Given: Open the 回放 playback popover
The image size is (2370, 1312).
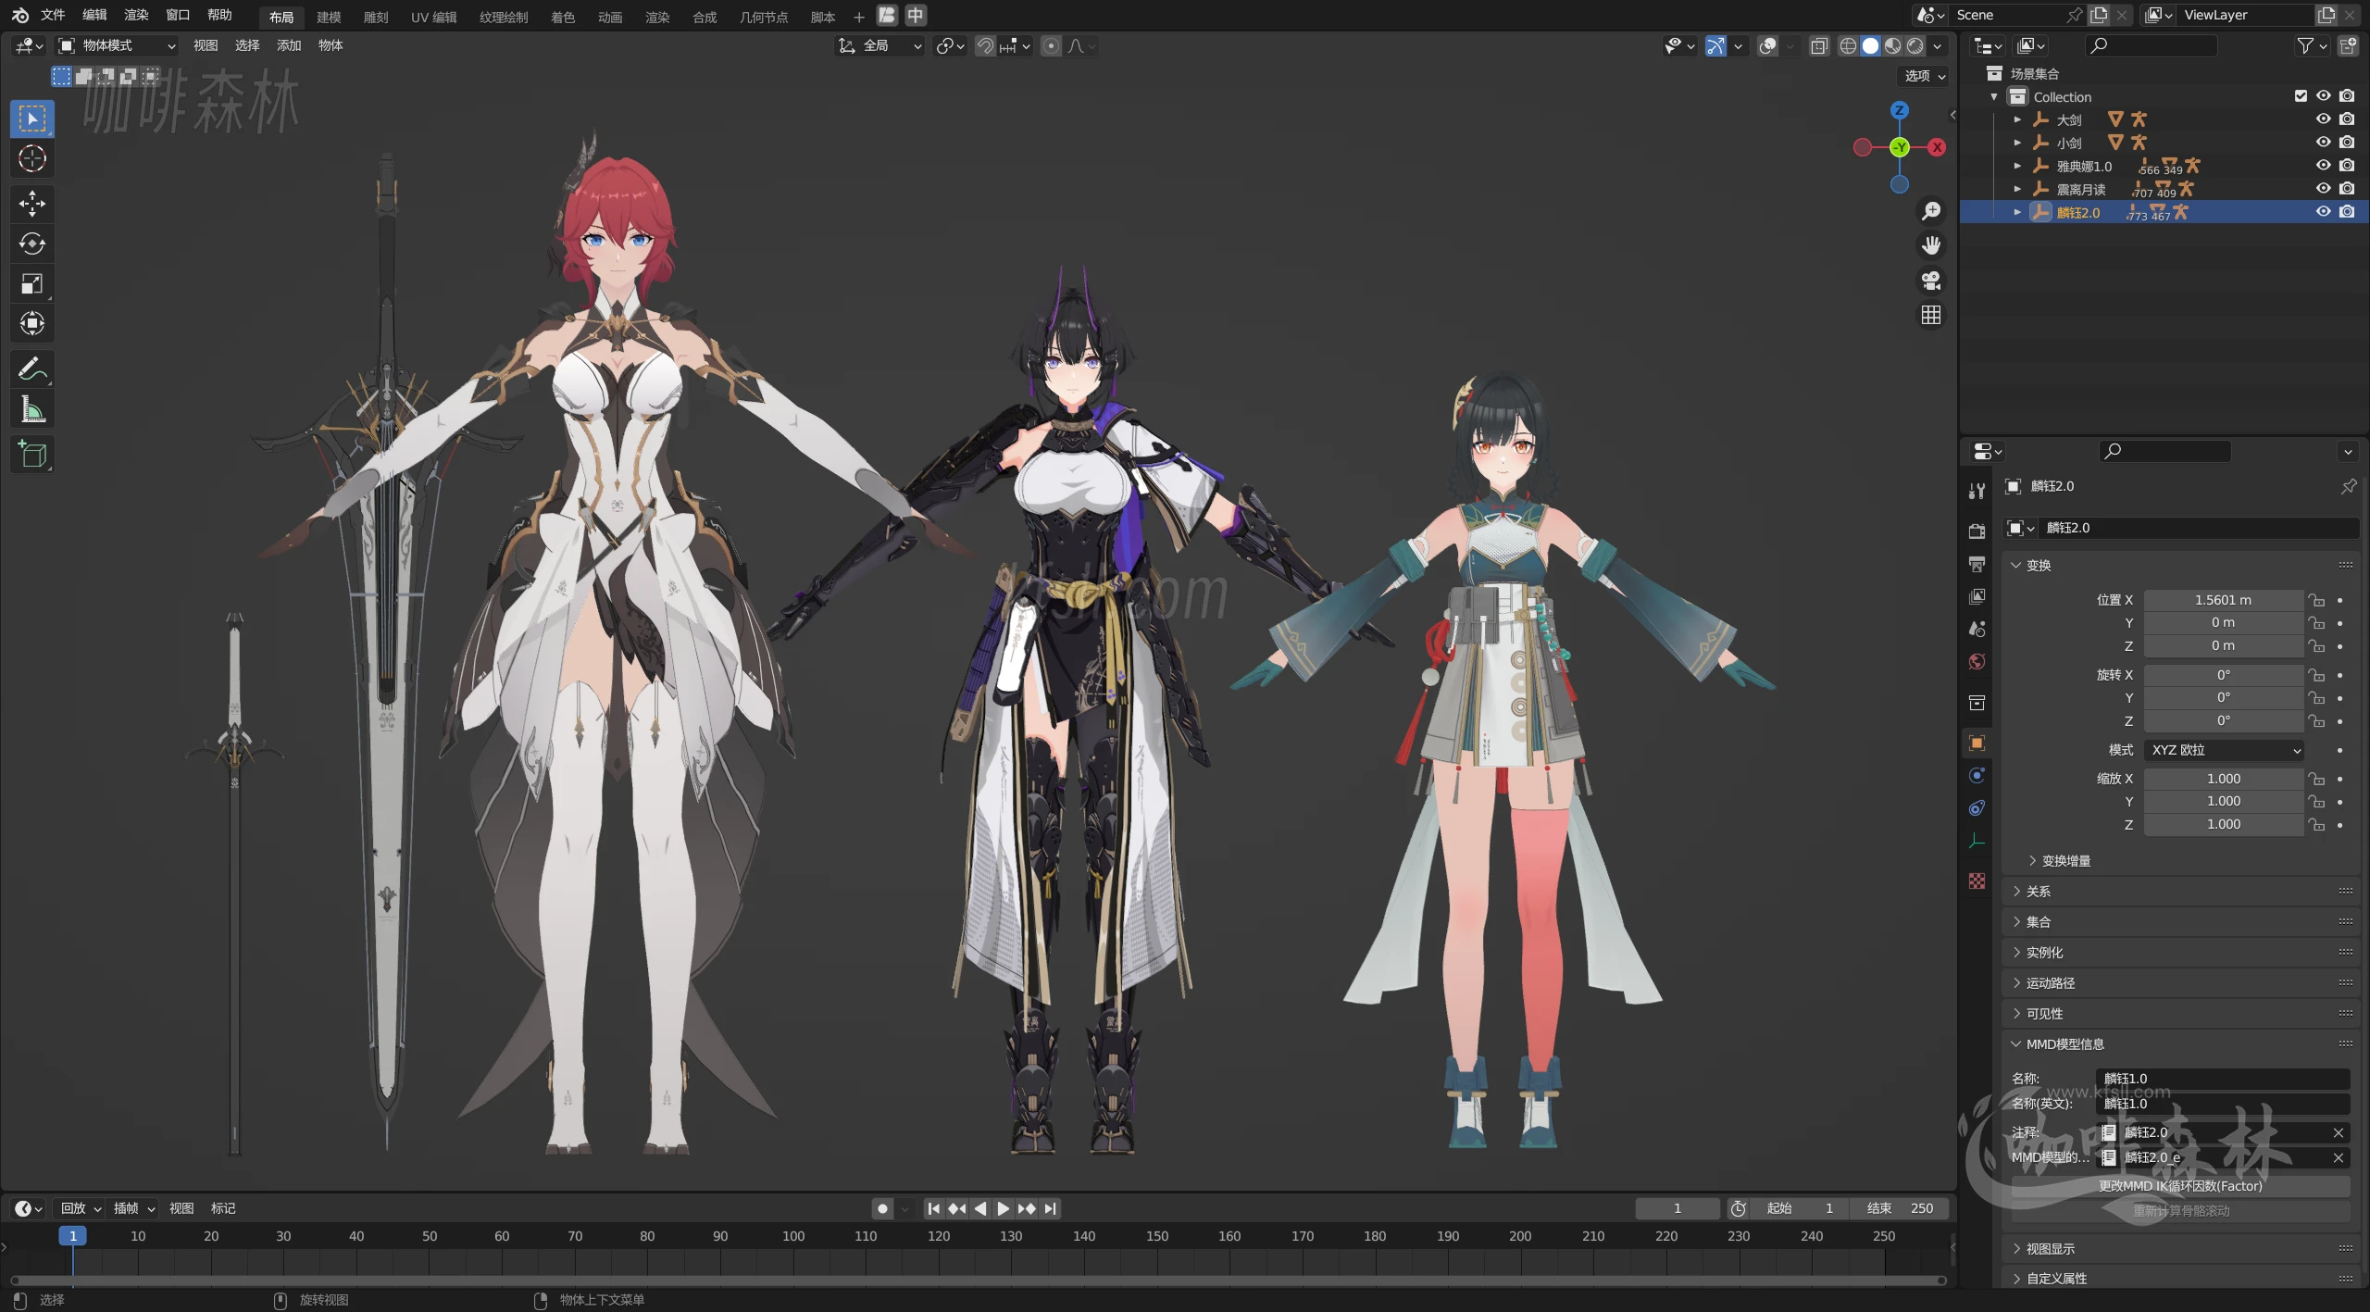Looking at the screenshot, I should pos(81,1209).
